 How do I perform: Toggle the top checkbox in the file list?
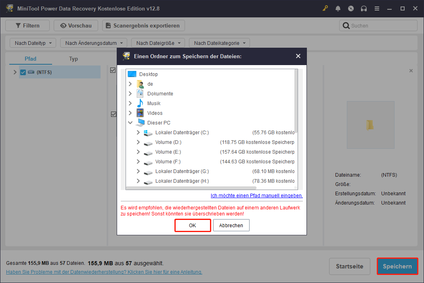coord(113,70)
